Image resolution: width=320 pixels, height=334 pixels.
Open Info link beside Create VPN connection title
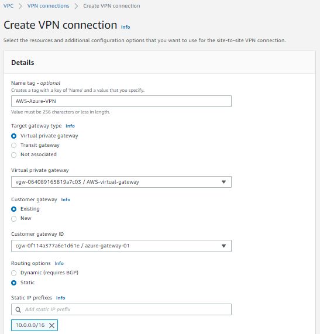pyautogui.click(x=126, y=27)
